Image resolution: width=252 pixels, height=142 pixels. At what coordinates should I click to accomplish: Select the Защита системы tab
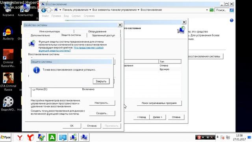pyautogui.click(x=71, y=35)
